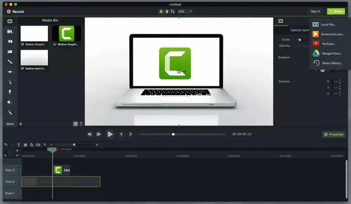Zoom out the timeline with the minus icon
351x204 pixels.
point(51,145)
